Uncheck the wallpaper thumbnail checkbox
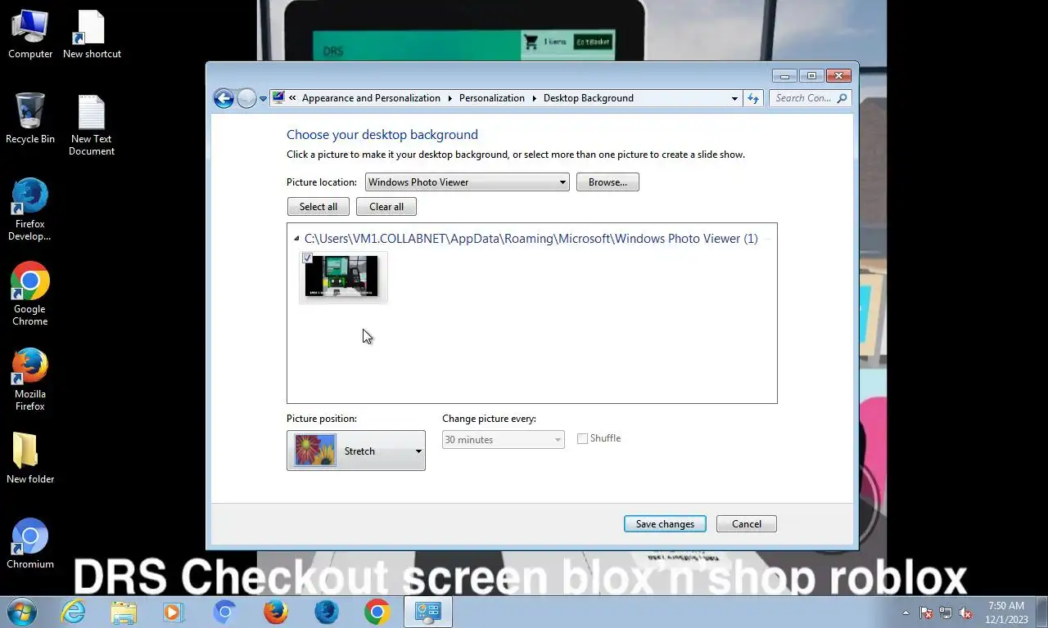 click(x=308, y=258)
